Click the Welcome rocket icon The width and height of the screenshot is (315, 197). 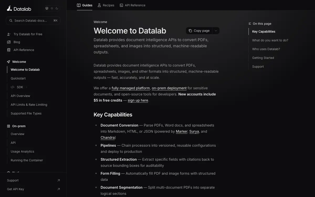[x=9, y=62]
